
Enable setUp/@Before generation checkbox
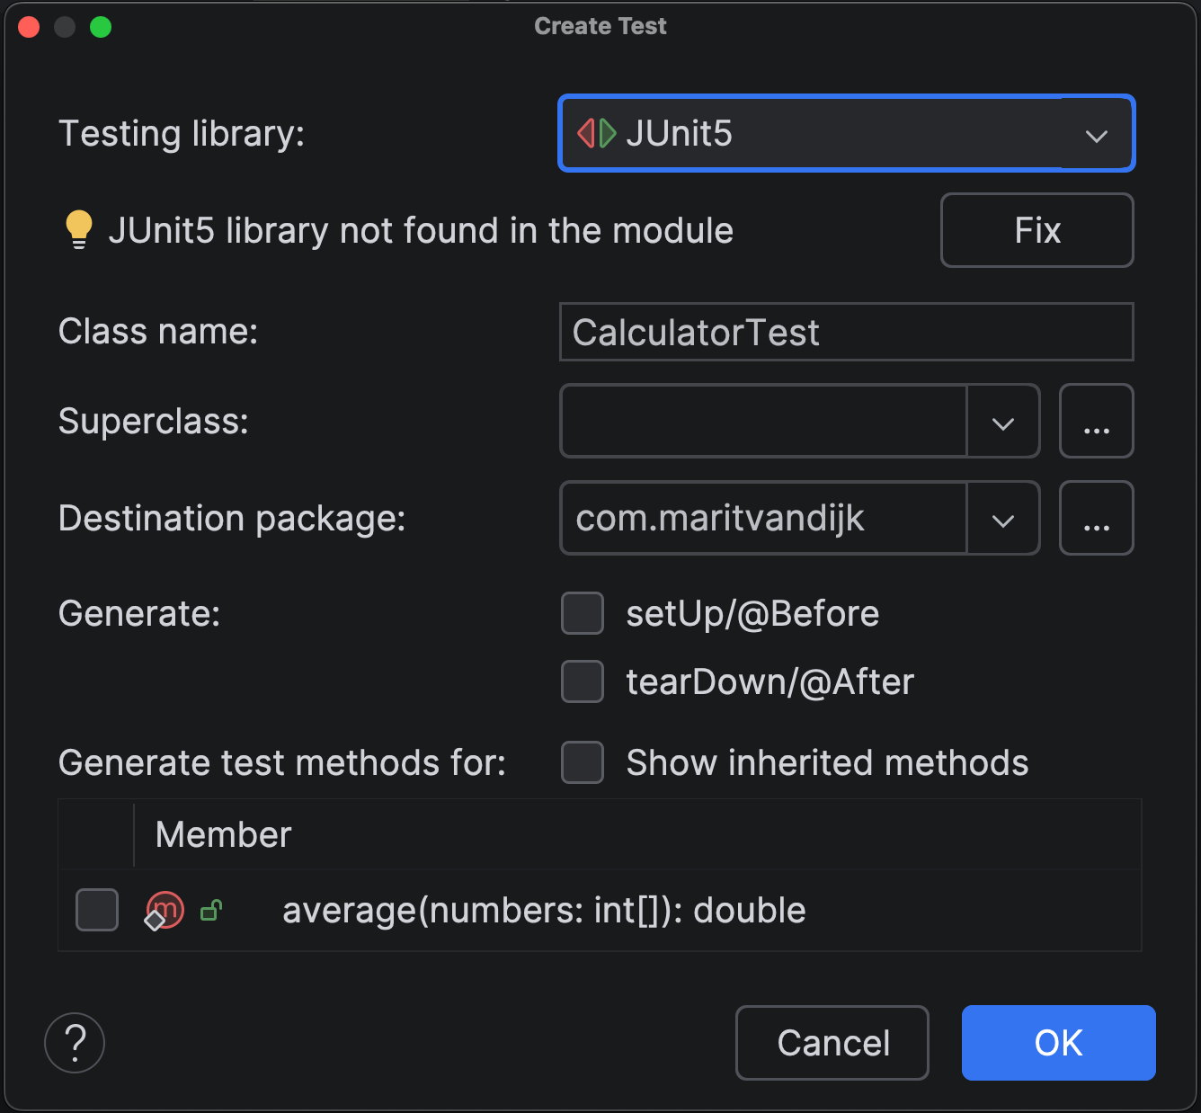pyautogui.click(x=583, y=613)
